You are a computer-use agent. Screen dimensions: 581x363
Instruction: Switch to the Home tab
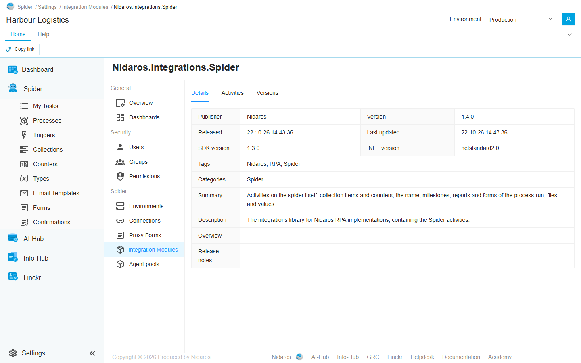[18, 35]
